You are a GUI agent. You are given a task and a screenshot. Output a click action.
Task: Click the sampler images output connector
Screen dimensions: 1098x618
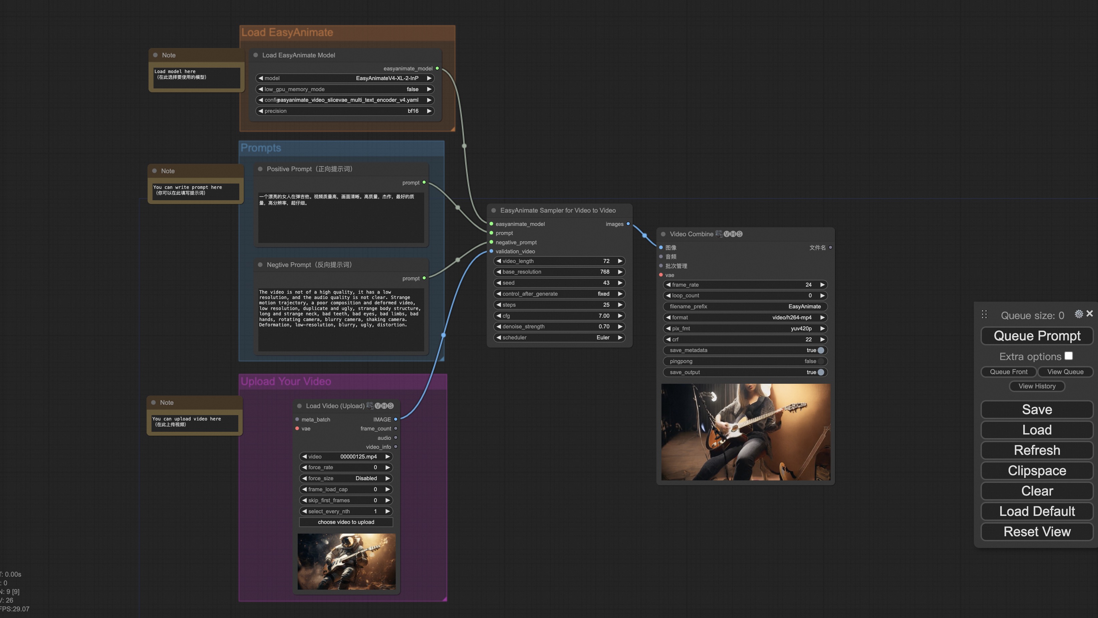[x=628, y=224]
